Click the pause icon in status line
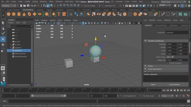 point(151,6)
